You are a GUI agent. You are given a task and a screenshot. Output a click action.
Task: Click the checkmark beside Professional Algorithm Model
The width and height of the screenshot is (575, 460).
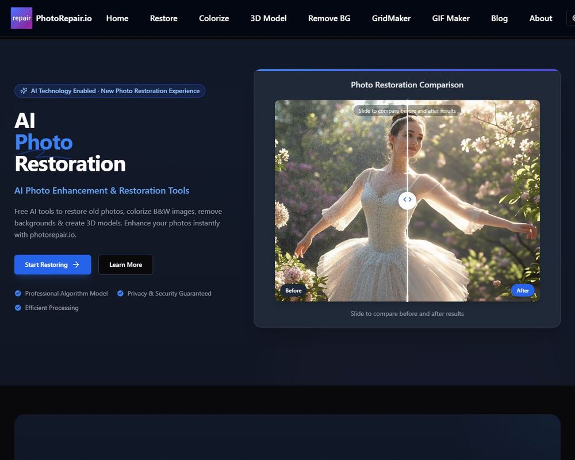[18, 293]
